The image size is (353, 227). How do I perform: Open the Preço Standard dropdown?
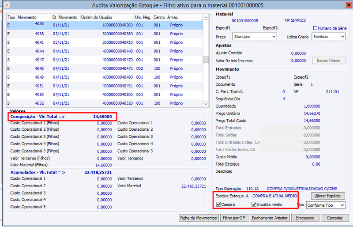click(x=255, y=37)
